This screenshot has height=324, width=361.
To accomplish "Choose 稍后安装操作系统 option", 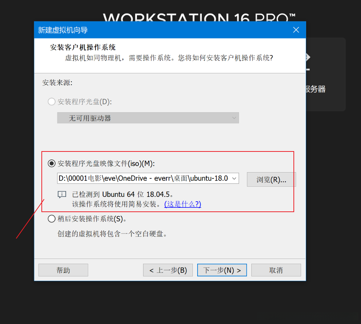I will [x=51, y=219].
